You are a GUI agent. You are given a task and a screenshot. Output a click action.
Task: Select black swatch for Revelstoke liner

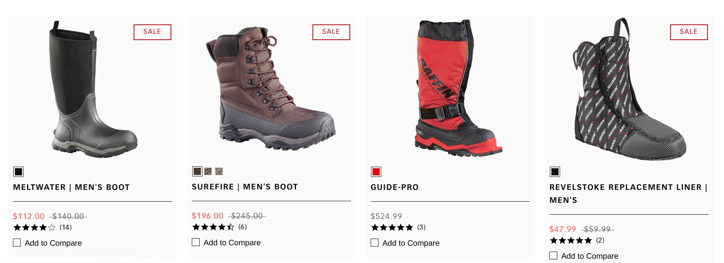[x=555, y=172]
